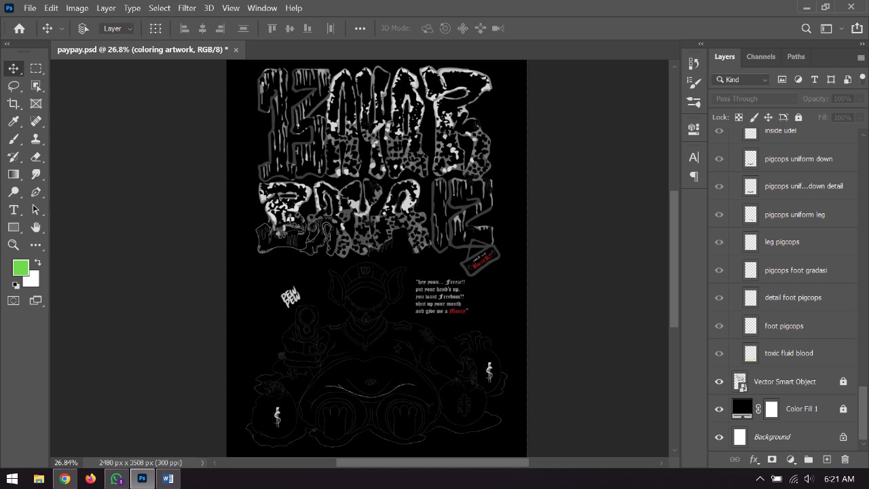Open the Image menu
The image size is (869, 489).
77,8
